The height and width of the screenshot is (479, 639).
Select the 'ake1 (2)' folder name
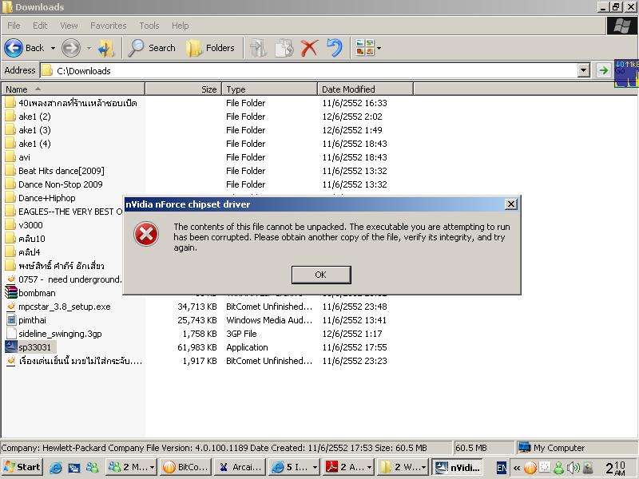pos(34,117)
